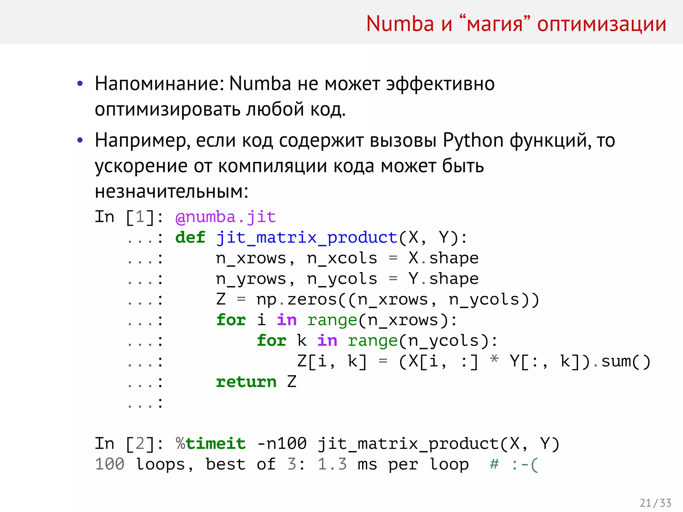Click the slide title 'Numba и "магия" оптимизации'
This screenshot has width=683, height=512.
coord(516,24)
